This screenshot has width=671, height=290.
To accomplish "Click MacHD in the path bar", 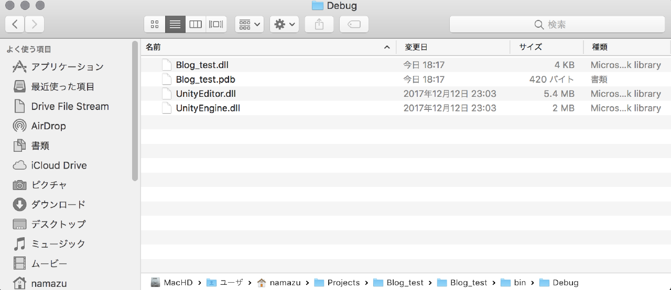I will pyautogui.click(x=172, y=283).
